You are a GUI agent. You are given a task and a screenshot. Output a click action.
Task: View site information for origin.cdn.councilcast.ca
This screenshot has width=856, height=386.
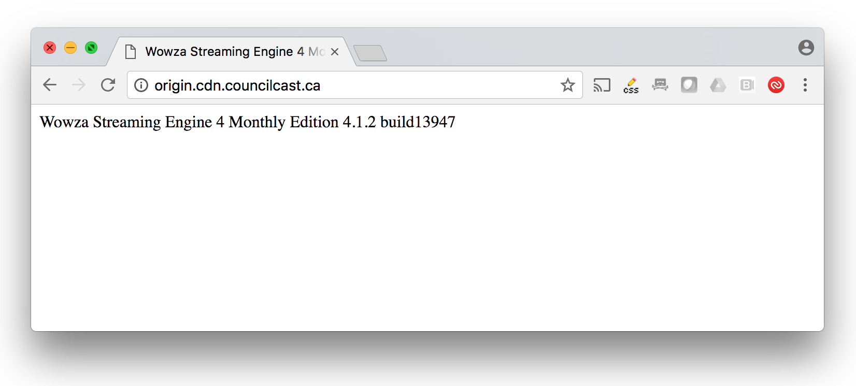tap(141, 85)
